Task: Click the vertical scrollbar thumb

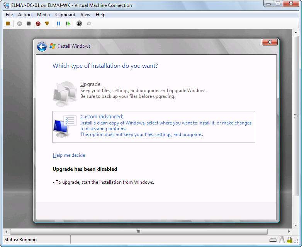Action: click(296, 116)
